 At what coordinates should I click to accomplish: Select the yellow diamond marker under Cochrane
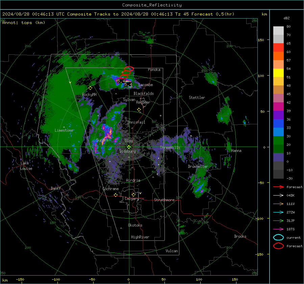click(116, 195)
